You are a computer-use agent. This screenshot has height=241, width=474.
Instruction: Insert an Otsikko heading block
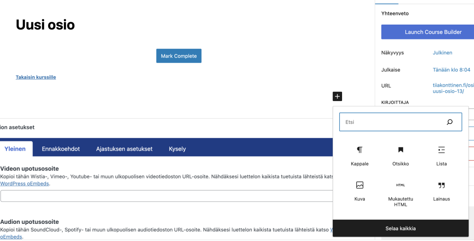pos(400,155)
